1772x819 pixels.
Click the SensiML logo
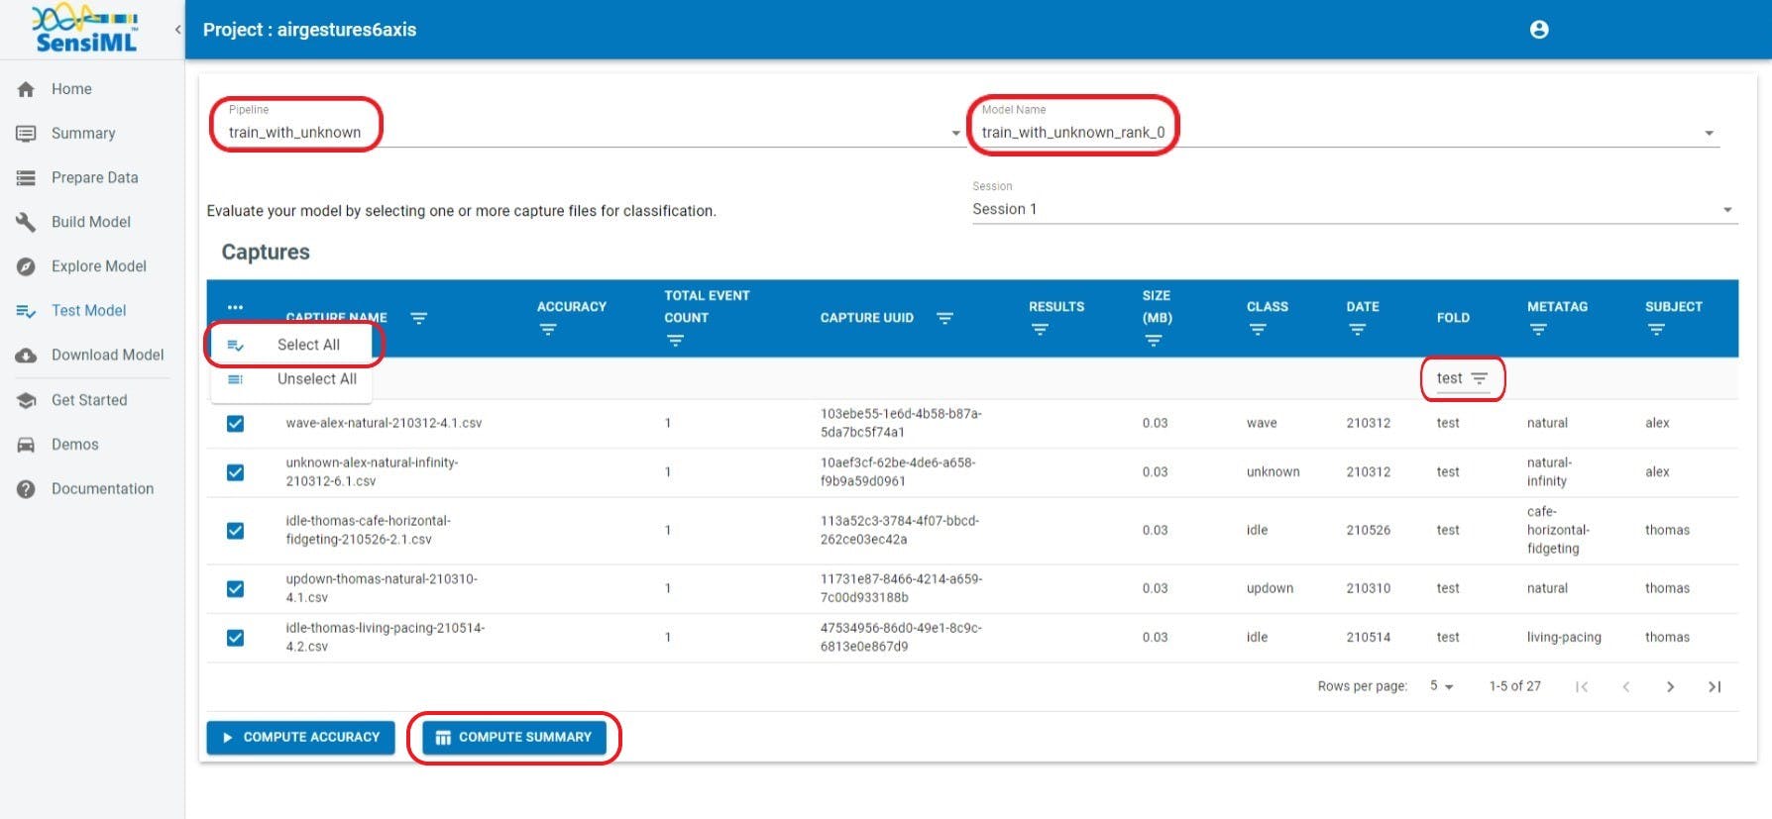click(x=85, y=29)
